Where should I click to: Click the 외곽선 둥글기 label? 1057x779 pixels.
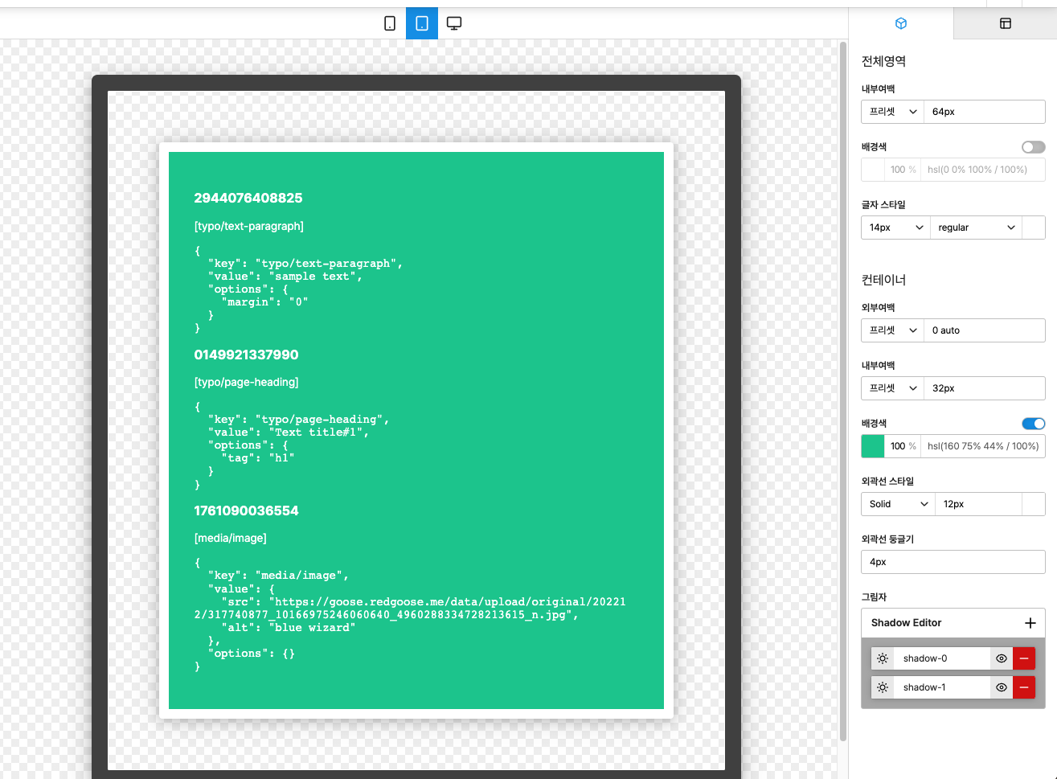coord(887,539)
